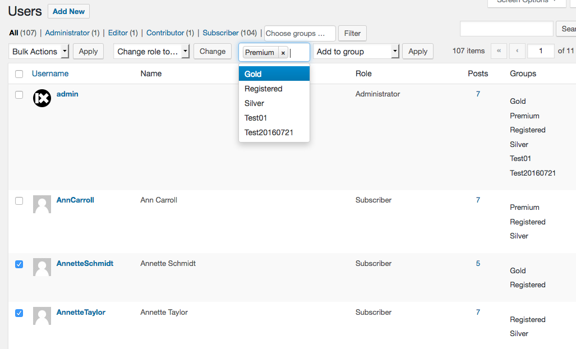Open the Bulk Actions dropdown
Screen dimensions: 576x349
coord(39,52)
